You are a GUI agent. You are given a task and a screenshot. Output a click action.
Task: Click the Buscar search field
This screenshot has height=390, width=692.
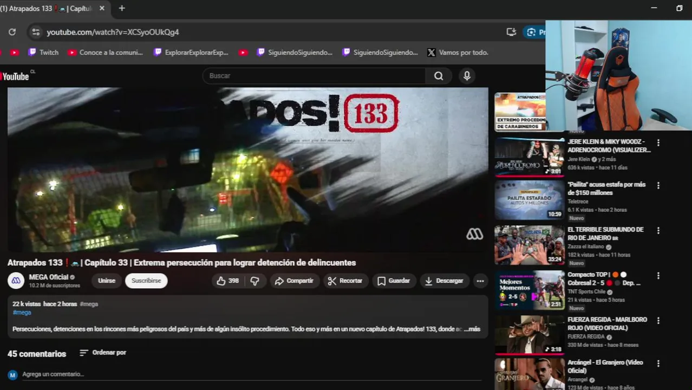(314, 76)
